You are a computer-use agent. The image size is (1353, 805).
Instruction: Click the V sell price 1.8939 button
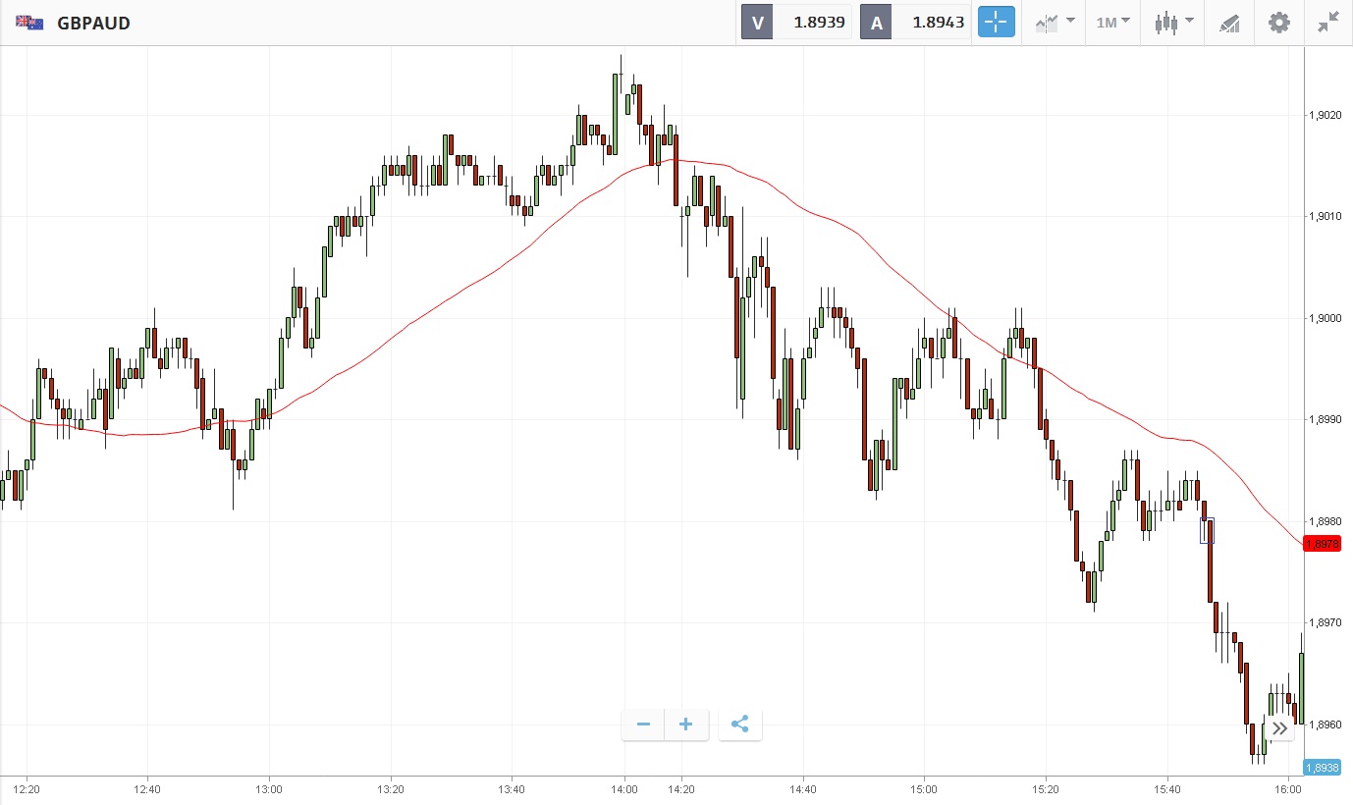[x=796, y=22]
